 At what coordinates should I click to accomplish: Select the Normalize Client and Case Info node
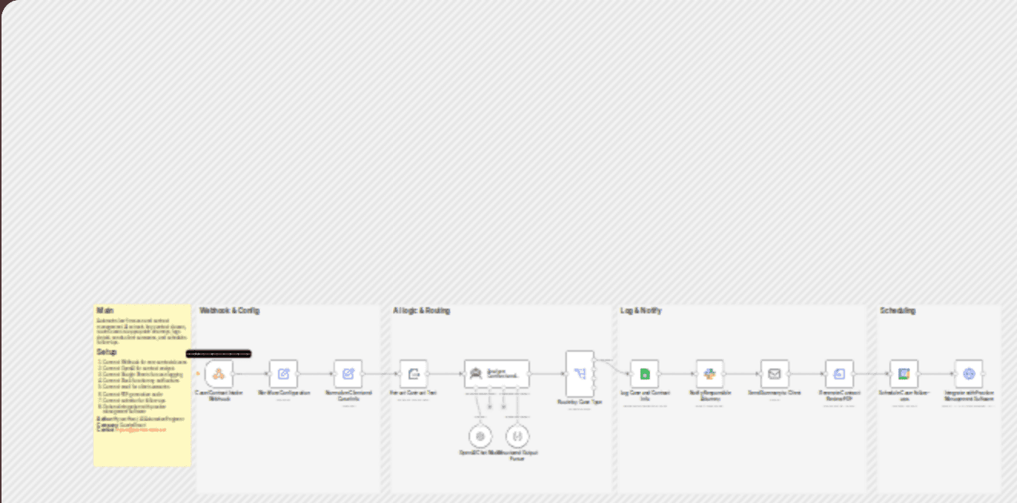click(x=348, y=374)
